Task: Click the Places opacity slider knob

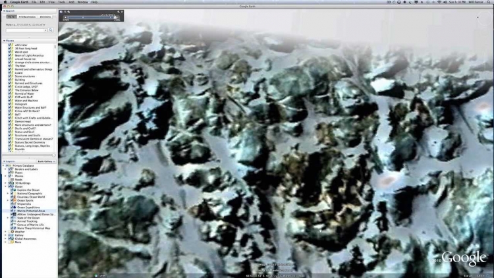Action: pos(53,155)
